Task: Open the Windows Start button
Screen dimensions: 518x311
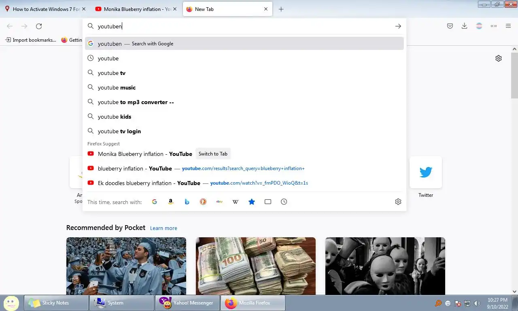Action: click(x=11, y=303)
